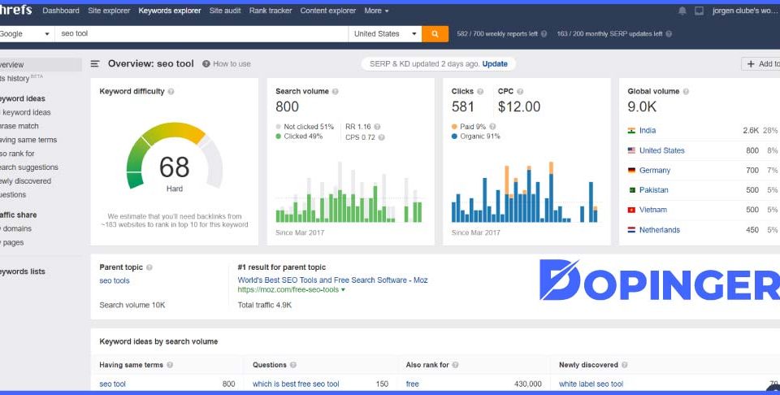Click the Pakistan country link
The width and height of the screenshot is (780, 395).
click(653, 190)
